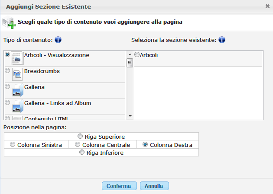The image size is (273, 194).
Task: Select Colonna Centrale position
Action: (x=78, y=145)
